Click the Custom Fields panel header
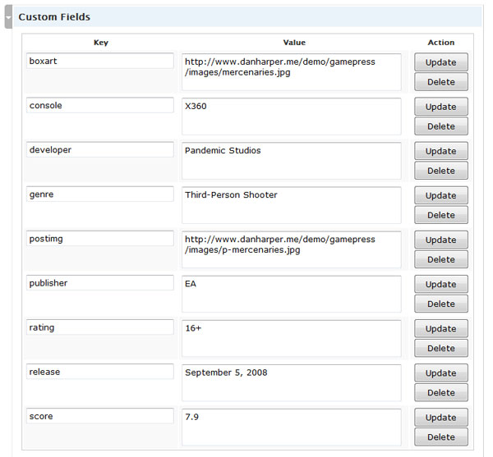Viewport: 493px width, 457px height. 247,16
